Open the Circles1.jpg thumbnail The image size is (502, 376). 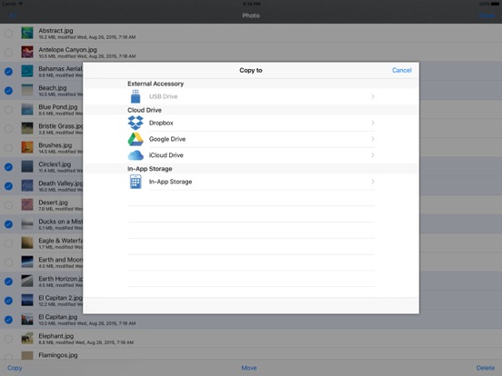(27, 166)
